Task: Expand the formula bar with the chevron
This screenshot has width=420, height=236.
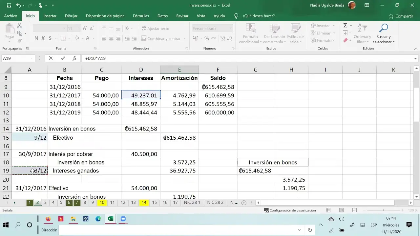Action: tap(416, 58)
